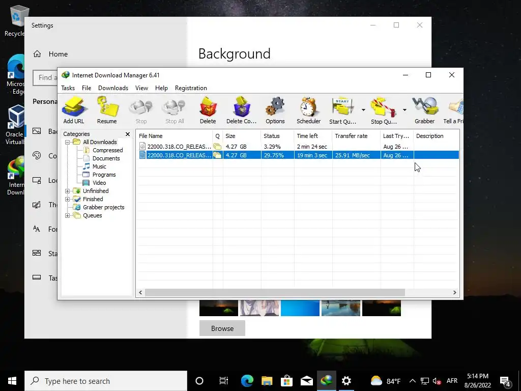Select the download at 29.75% status
Viewport: 521px width, 391px height.
pos(298,155)
